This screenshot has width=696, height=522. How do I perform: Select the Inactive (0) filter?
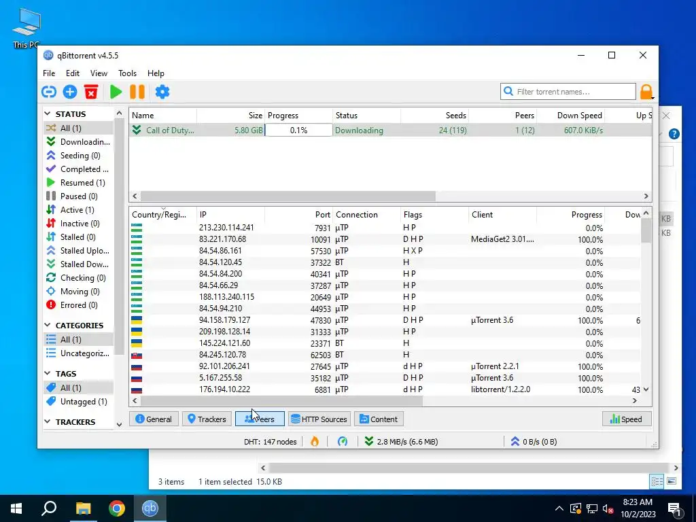[78, 223]
